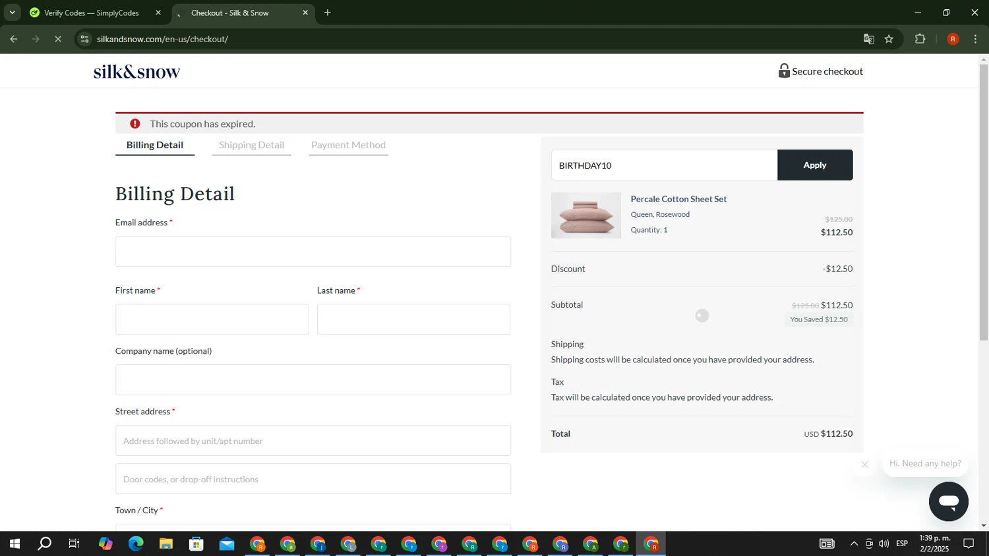This screenshot has width=989, height=556.
Task: View site information icon in address bar
Action: point(84,39)
